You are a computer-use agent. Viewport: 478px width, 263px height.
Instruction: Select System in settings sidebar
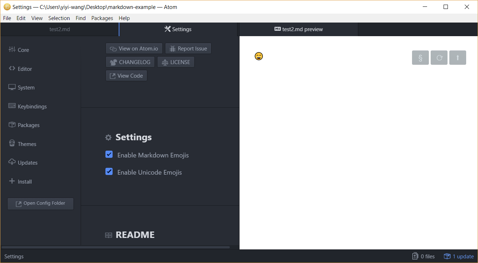[x=22, y=87]
